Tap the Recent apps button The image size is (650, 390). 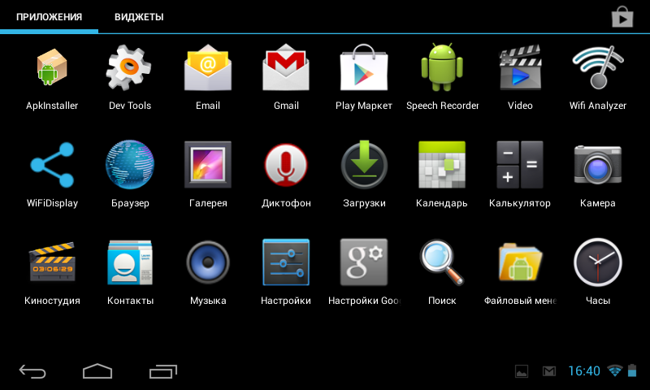point(163,371)
